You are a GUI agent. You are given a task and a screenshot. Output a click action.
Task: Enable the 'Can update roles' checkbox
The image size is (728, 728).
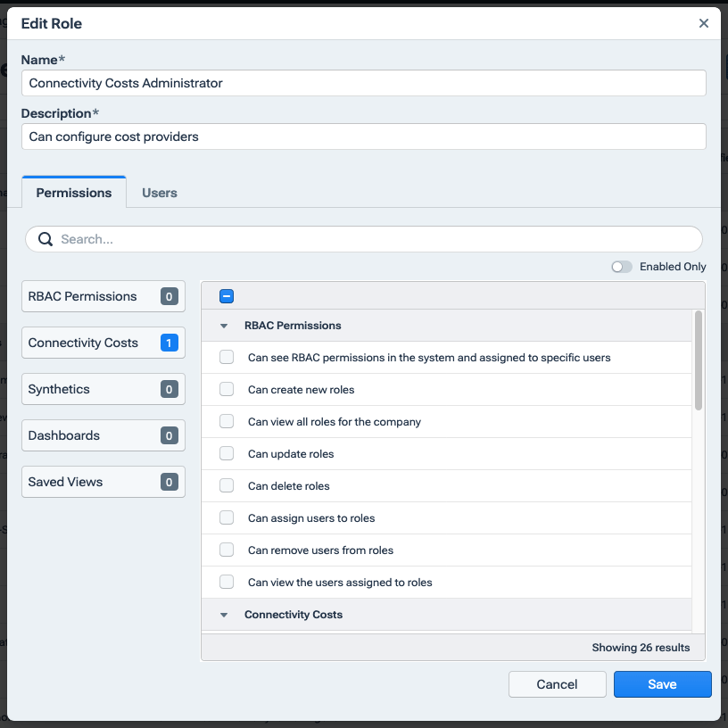(226, 453)
